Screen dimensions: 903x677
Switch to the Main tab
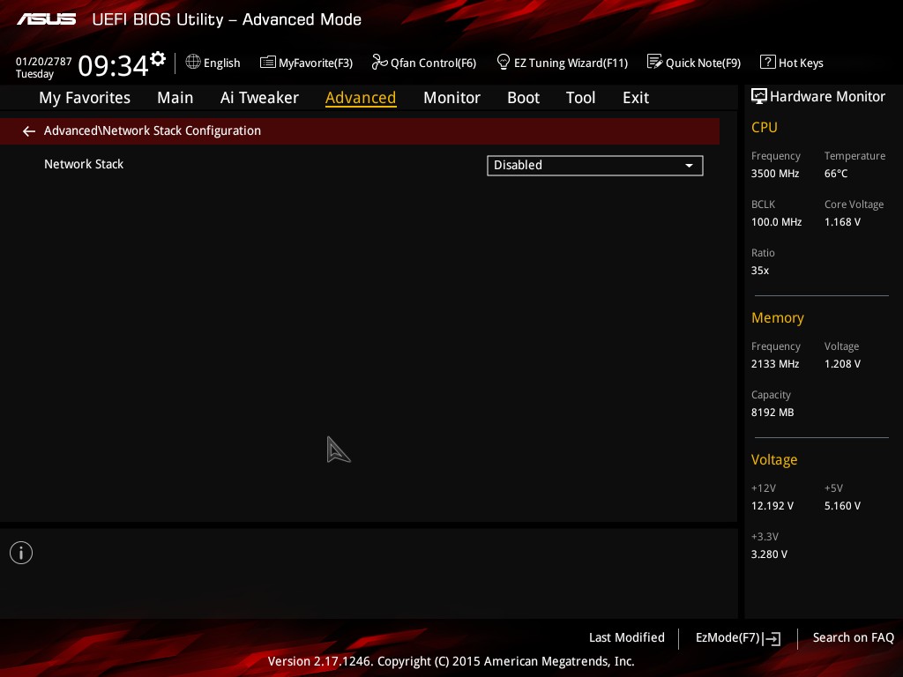coord(175,98)
